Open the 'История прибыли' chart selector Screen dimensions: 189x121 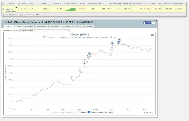click(x=44, y=30)
